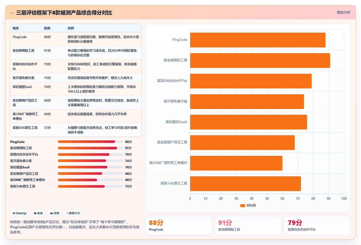Click the 某CRM厂商附带工单模块 progress bar
Image resolution: width=361 pixels, height=245 pixels.
tap(90, 180)
